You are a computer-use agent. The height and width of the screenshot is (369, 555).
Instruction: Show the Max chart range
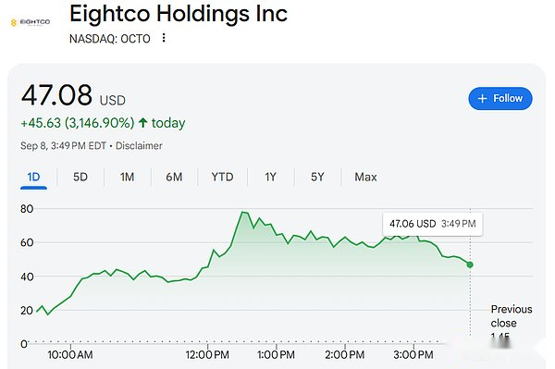[x=365, y=177]
